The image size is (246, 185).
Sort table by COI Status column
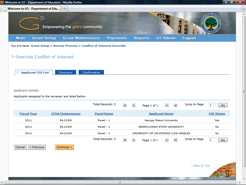coord(217,114)
